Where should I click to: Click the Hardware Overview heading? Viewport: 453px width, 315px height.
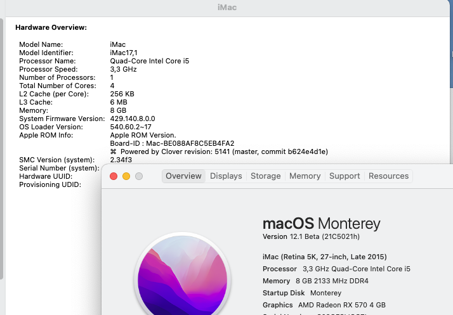click(51, 27)
